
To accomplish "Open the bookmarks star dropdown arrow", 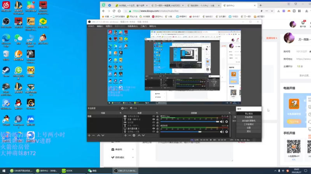I will click(111, 17).
